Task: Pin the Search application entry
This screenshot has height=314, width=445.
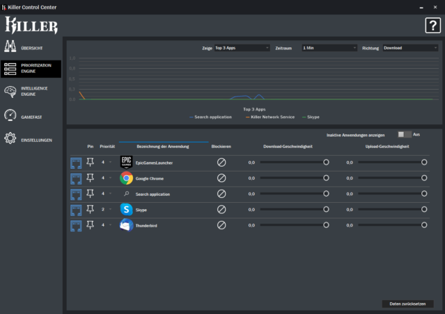Action: tap(90, 194)
